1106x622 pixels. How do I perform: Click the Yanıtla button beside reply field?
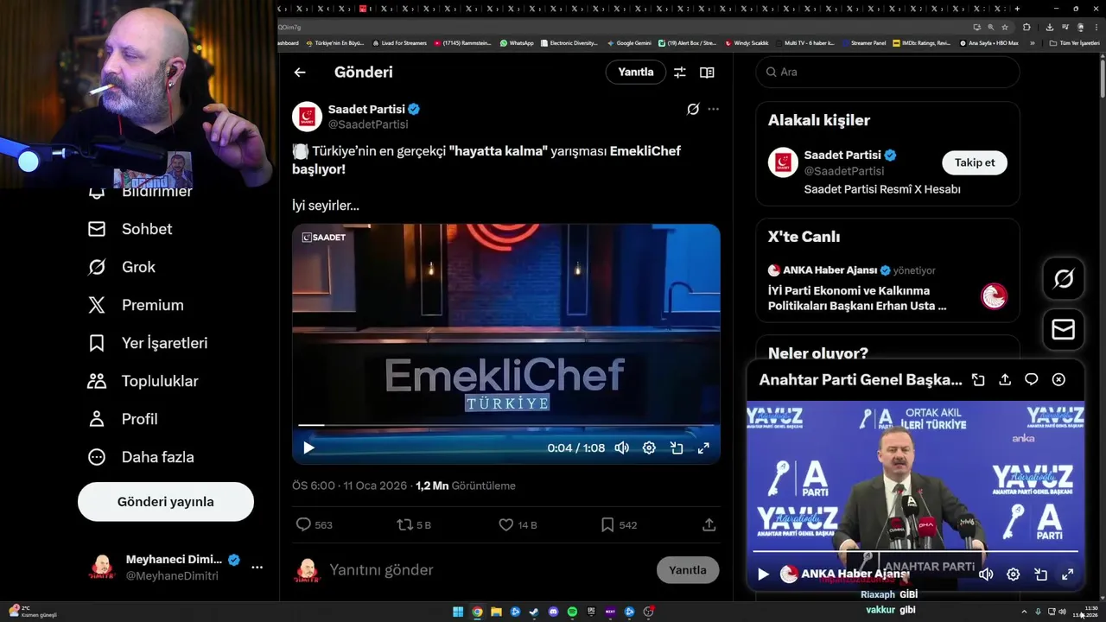688,570
